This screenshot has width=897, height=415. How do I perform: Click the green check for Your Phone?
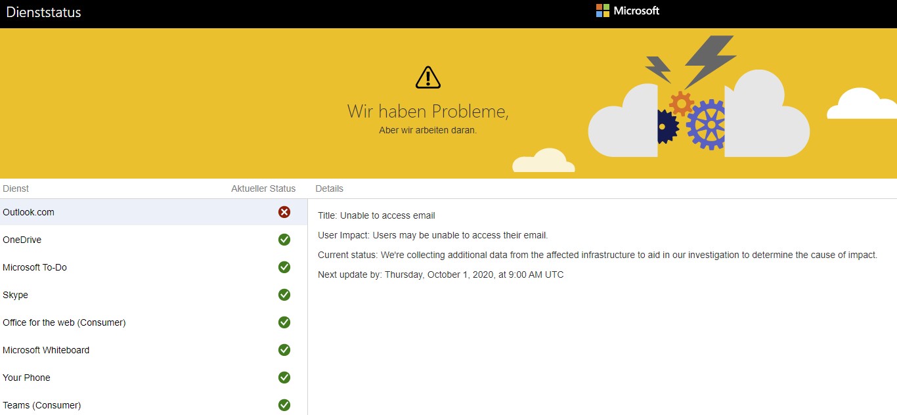pyautogui.click(x=284, y=378)
